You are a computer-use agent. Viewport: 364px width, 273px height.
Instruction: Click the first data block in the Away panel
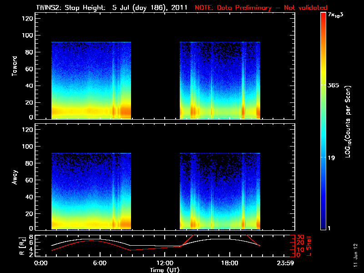91,191
